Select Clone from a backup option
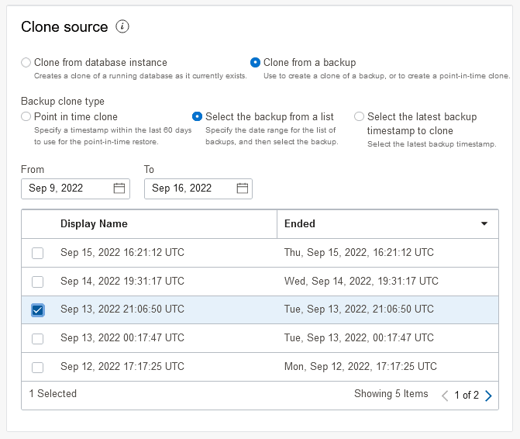The image size is (520, 439). point(256,62)
